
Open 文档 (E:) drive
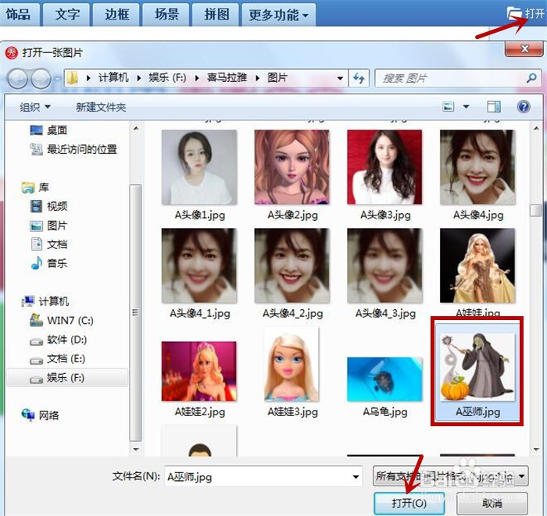coord(58,358)
